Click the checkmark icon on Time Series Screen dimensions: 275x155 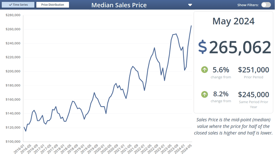click(x=10, y=5)
